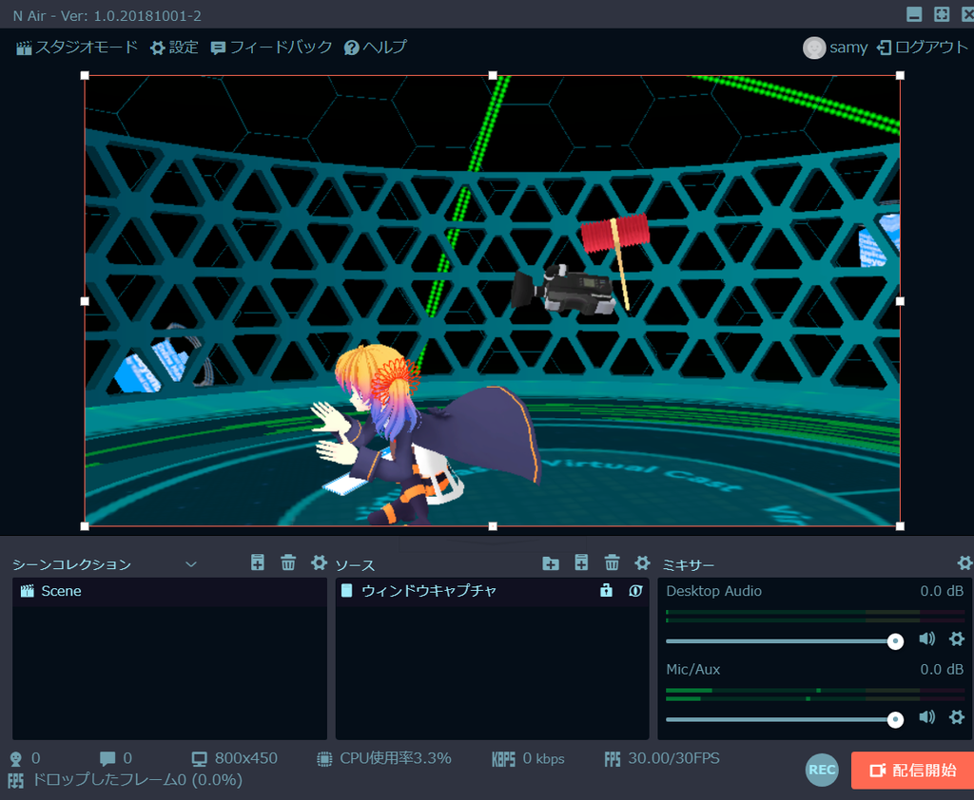Image resolution: width=974 pixels, height=800 pixels.
Task: Click the preview canvas video camera object
Action: point(563,290)
